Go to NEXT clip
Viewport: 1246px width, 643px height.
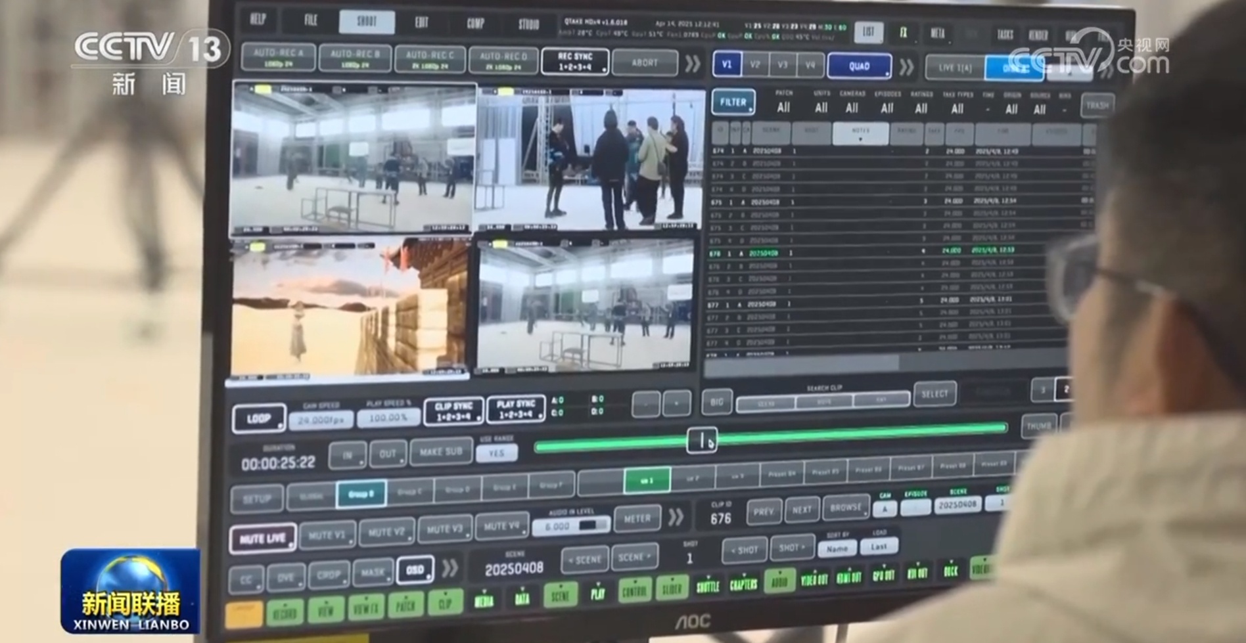(802, 510)
